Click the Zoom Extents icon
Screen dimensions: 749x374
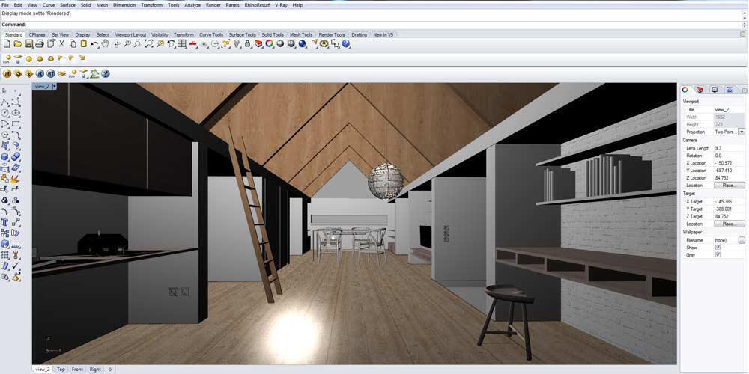tap(149, 43)
